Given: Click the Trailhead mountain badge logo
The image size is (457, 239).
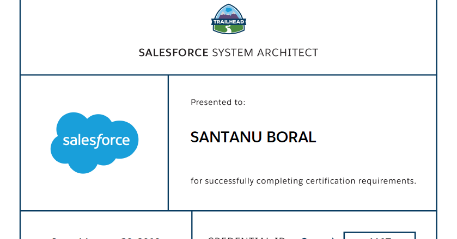Looking at the screenshot, I should pyautogui.click(x=229, y=19).
